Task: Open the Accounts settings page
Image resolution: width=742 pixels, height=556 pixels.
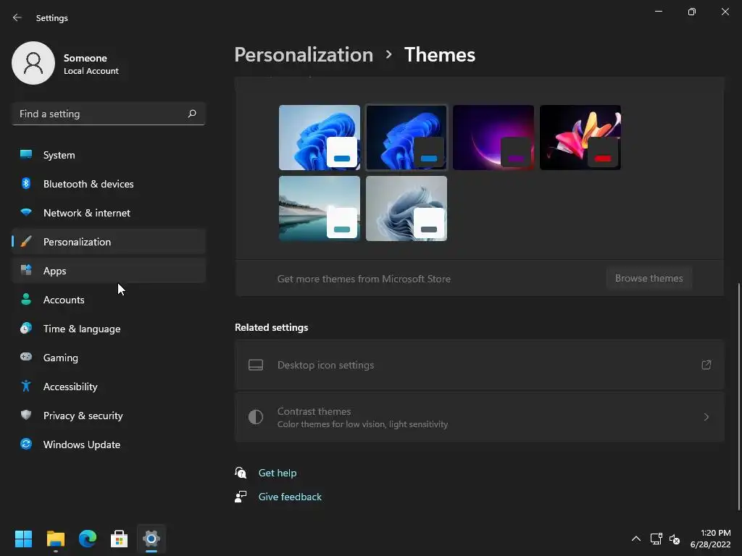Action: click(x=109, y=300)
